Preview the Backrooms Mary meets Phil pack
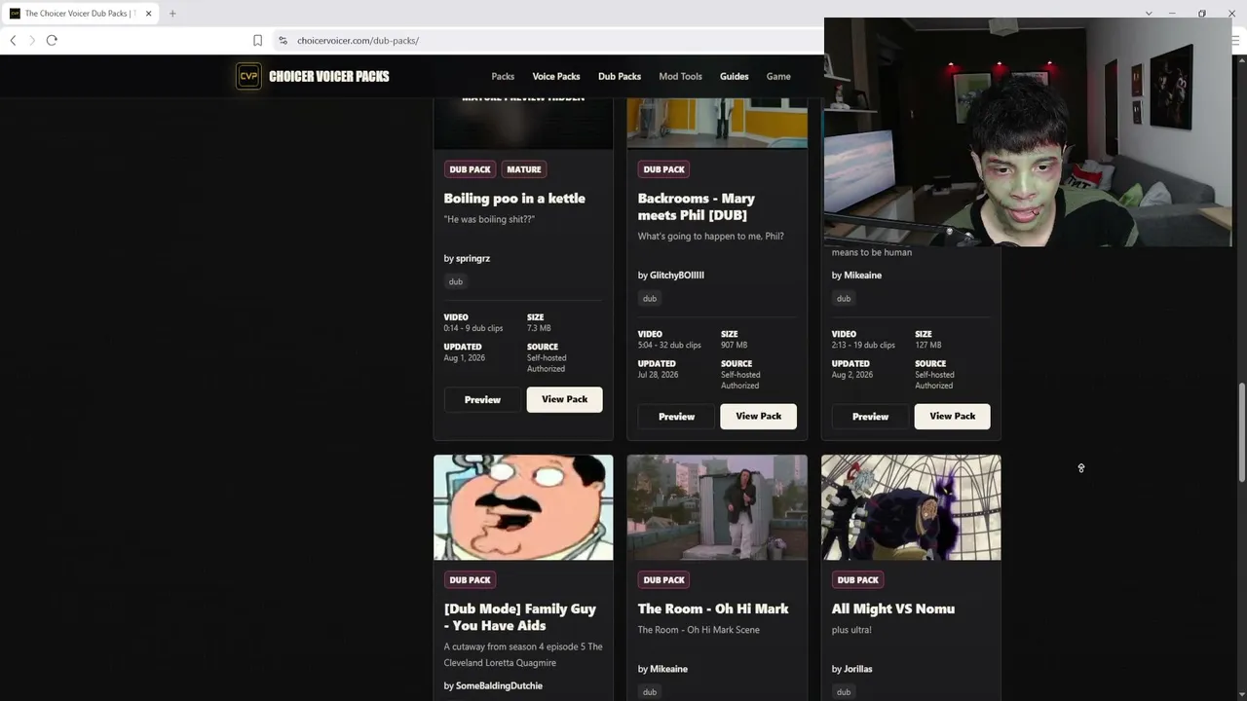 [676, 416]
